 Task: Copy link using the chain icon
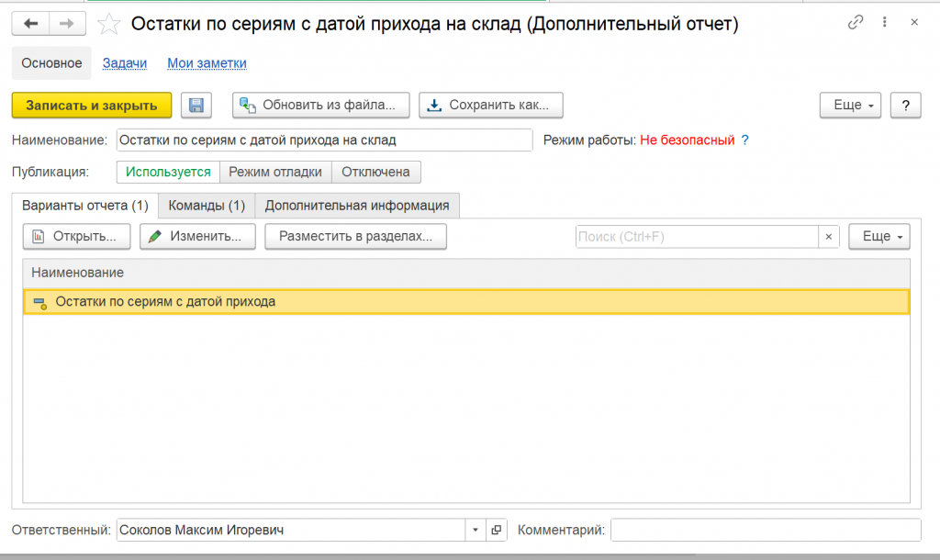856,22
